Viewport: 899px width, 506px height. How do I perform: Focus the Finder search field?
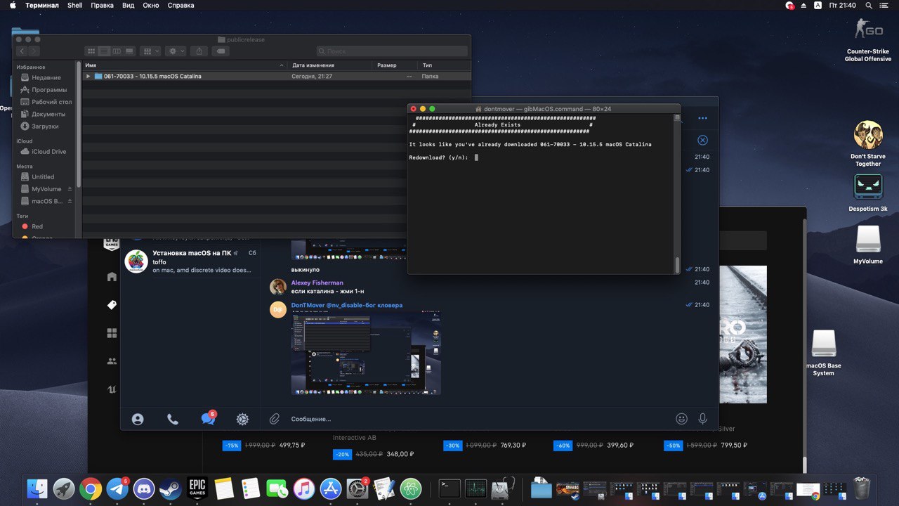tap(392, 51)
